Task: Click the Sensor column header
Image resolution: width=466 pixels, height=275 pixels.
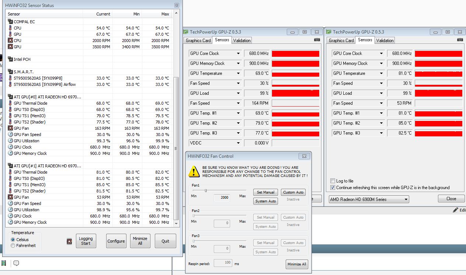Action: [45, 14]
